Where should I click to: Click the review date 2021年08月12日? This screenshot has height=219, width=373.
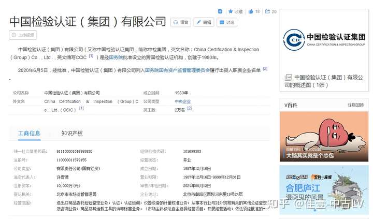tap(197, 186)
